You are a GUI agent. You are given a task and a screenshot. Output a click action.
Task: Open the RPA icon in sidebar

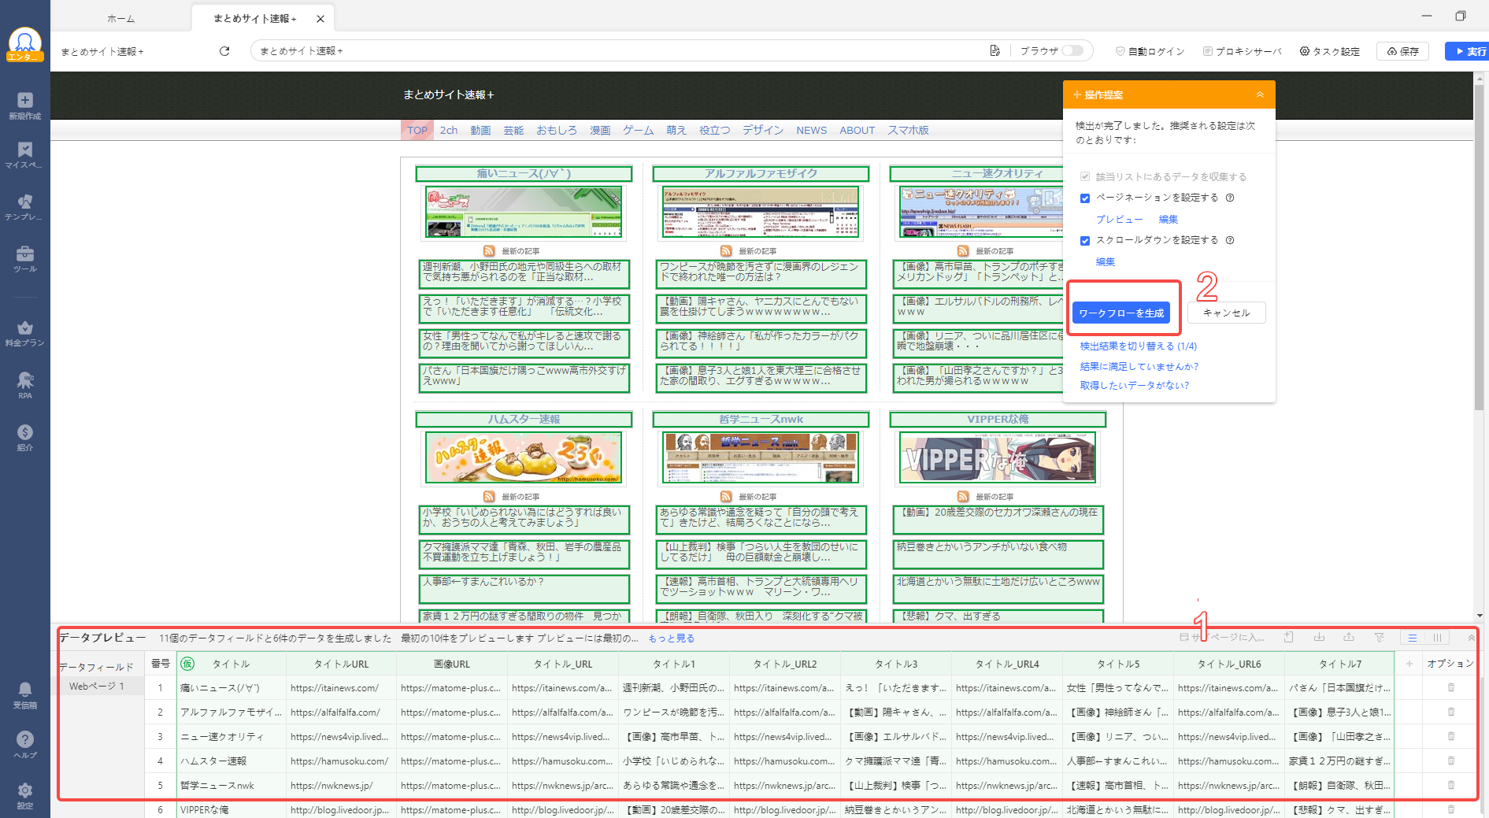[x=25, y=384]
